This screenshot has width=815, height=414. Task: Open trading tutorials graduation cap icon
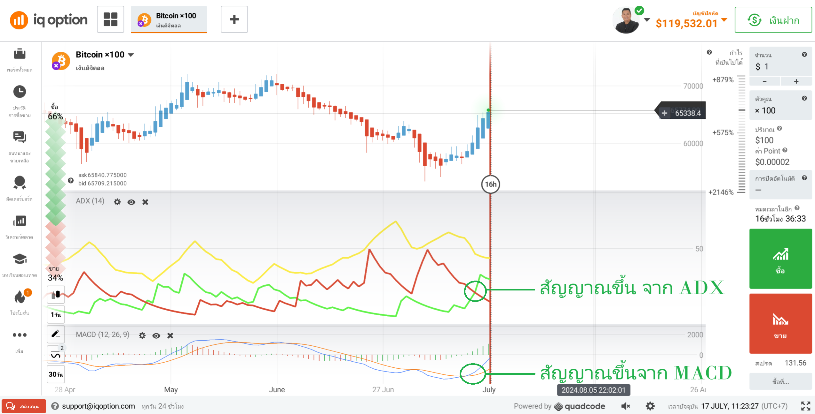tap(20, 259)
